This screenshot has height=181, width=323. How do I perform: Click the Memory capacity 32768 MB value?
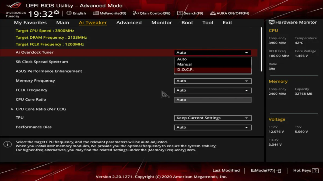coord(304,94)
